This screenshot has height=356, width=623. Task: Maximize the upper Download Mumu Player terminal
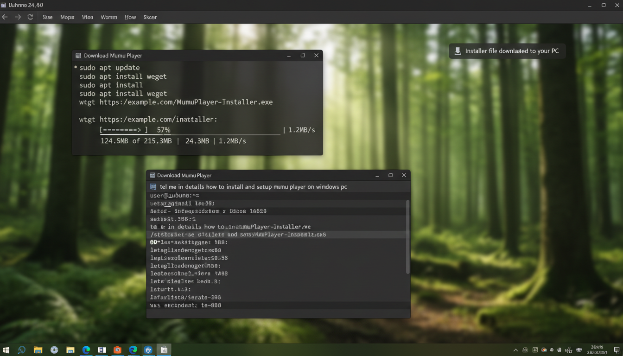[x=303, y=56]
